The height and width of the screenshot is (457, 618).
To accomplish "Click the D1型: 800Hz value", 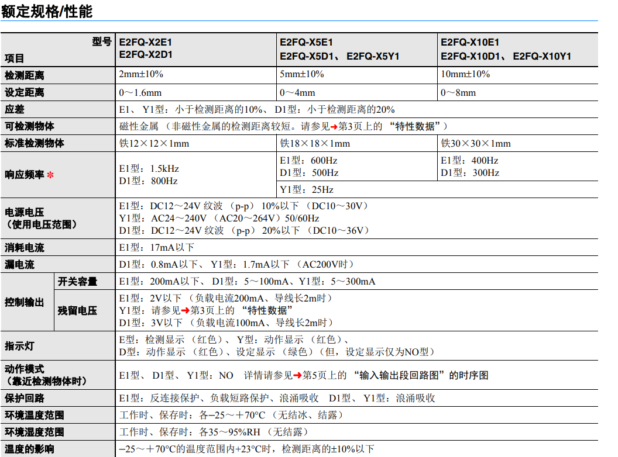I will 148,181.
